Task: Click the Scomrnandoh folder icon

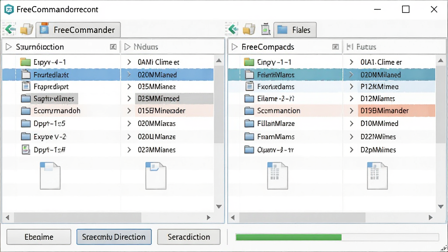Action: [x=26, y=111]
